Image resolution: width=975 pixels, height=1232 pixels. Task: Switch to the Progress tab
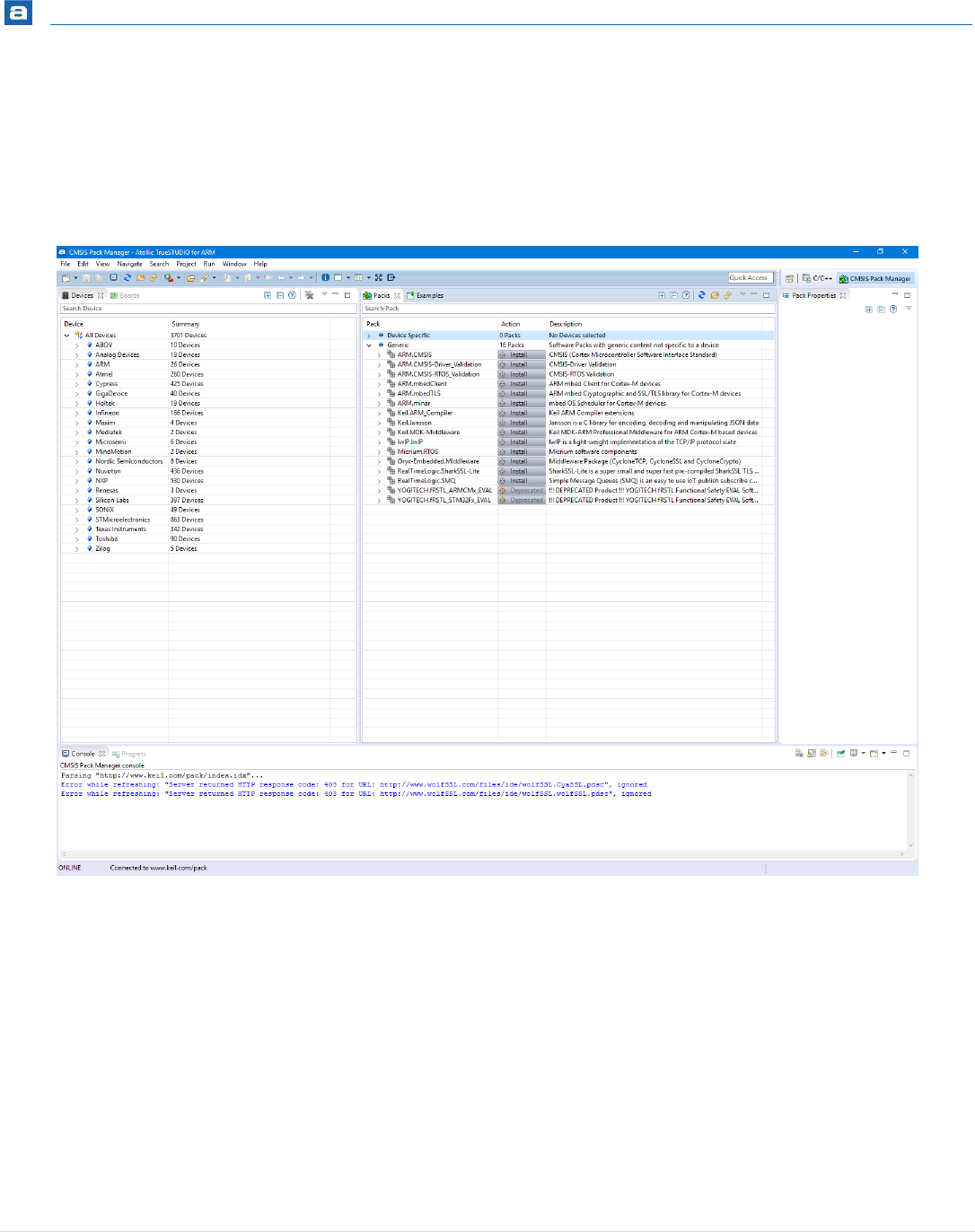pyautogui.click(x=129, y=754)
